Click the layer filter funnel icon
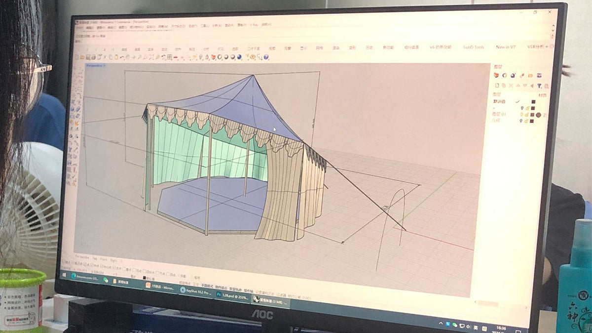The width and height of the screenshot is (592, 333). point(539,86)
